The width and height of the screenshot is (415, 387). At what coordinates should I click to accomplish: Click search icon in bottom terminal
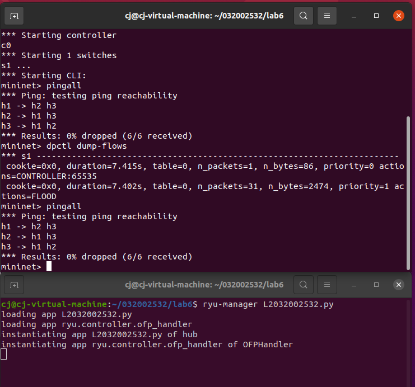[304, 285]
